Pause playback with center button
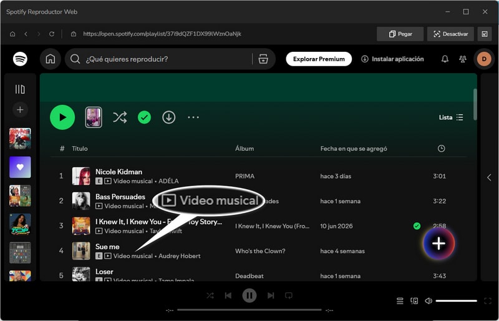Viewport: 499px width, 321px height. pyautogui.click(x=249, y=295)
